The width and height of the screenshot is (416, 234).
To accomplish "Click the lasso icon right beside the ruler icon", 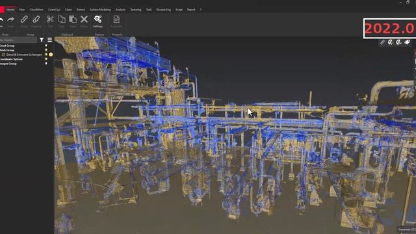I will point(390,42).
